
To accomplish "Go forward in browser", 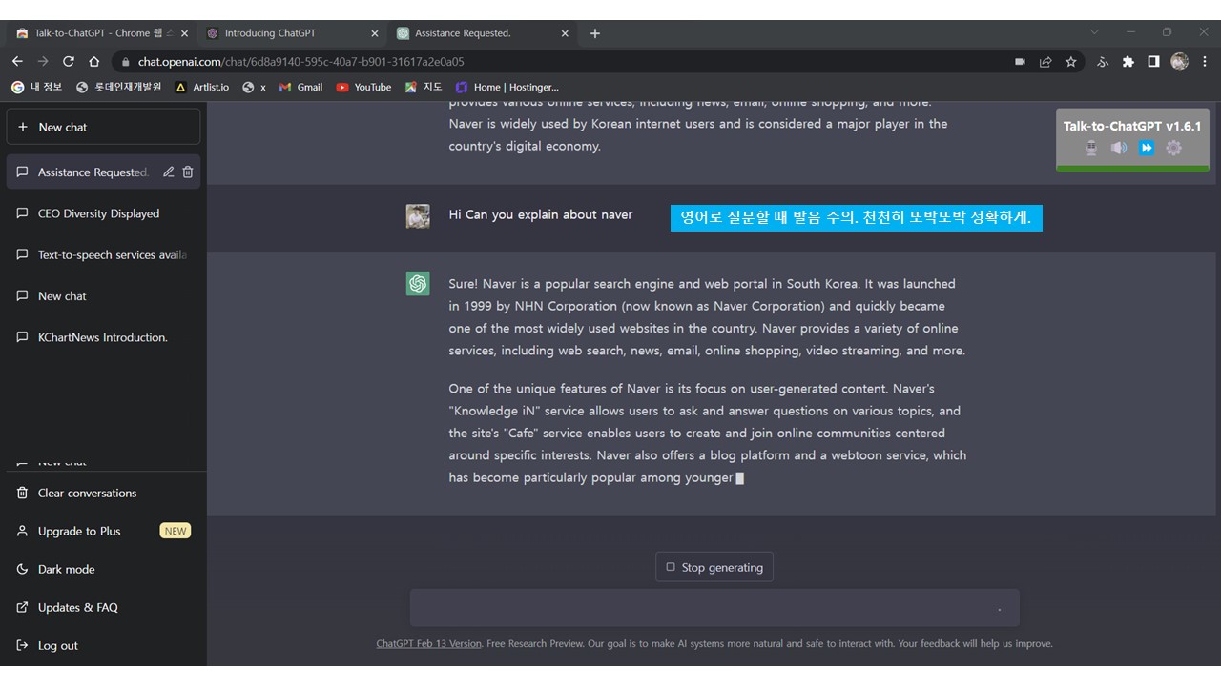I will point(43,61).
